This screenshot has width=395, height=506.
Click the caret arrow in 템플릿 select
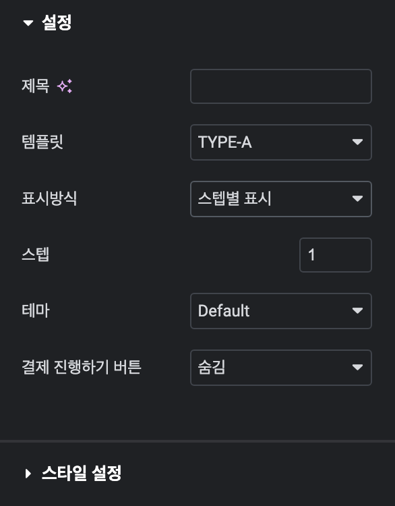click(357, 142)
